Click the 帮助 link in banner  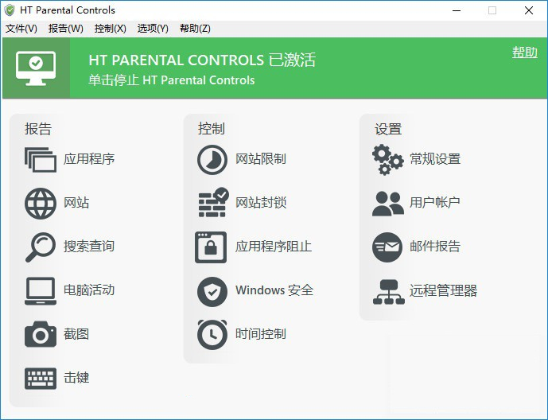point(525,52)
